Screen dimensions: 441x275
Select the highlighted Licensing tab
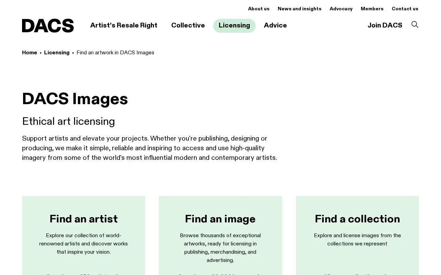point(234,25)
